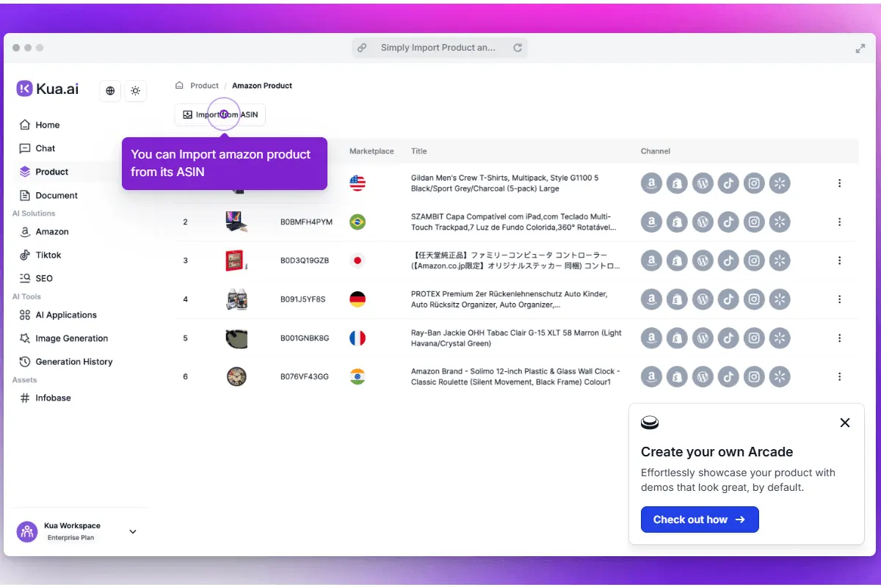Click TikTok channel icon for B0BMFH4PYM row
Viewport: 881px width, 587px height.
(x=728, y=222)
